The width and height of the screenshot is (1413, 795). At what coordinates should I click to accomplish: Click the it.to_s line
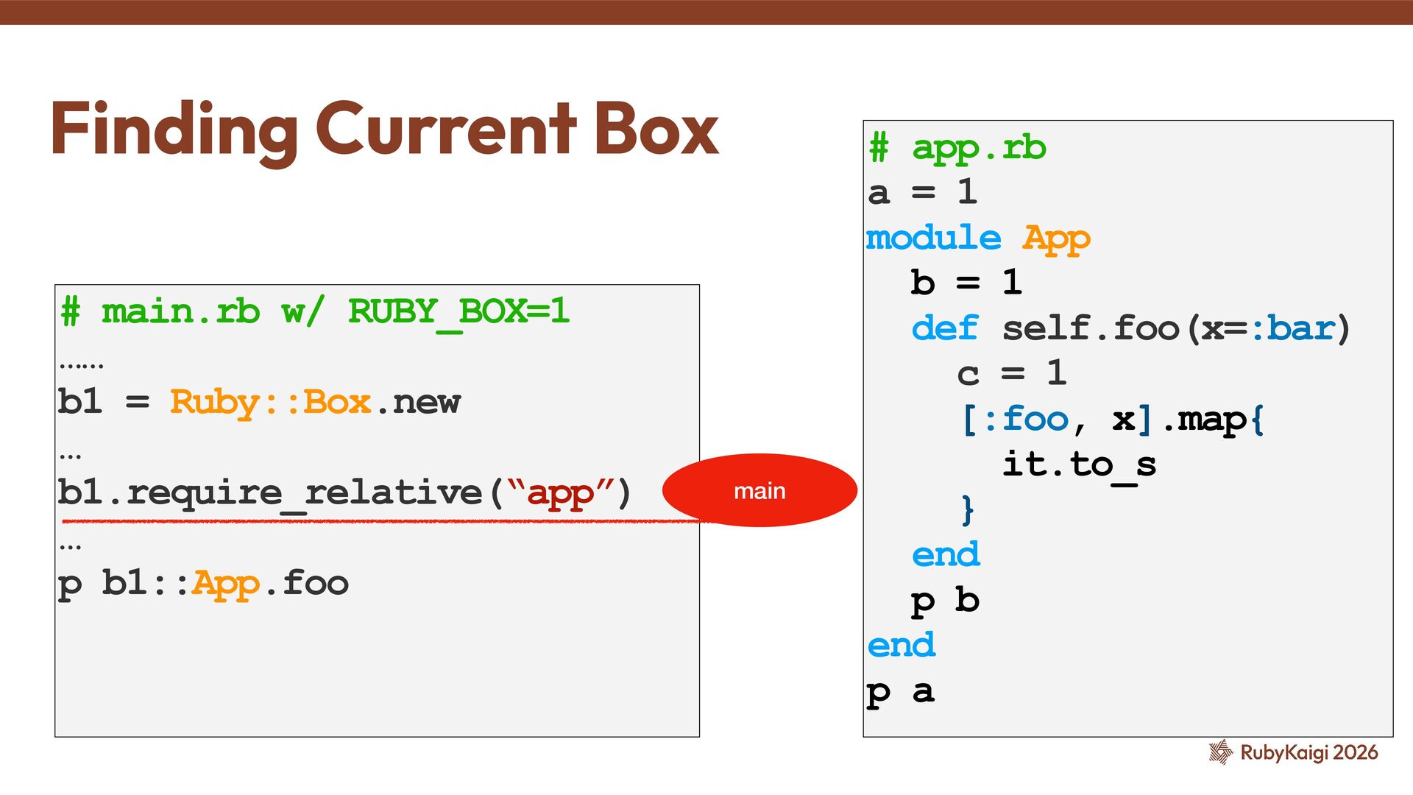coord(1079,464)
